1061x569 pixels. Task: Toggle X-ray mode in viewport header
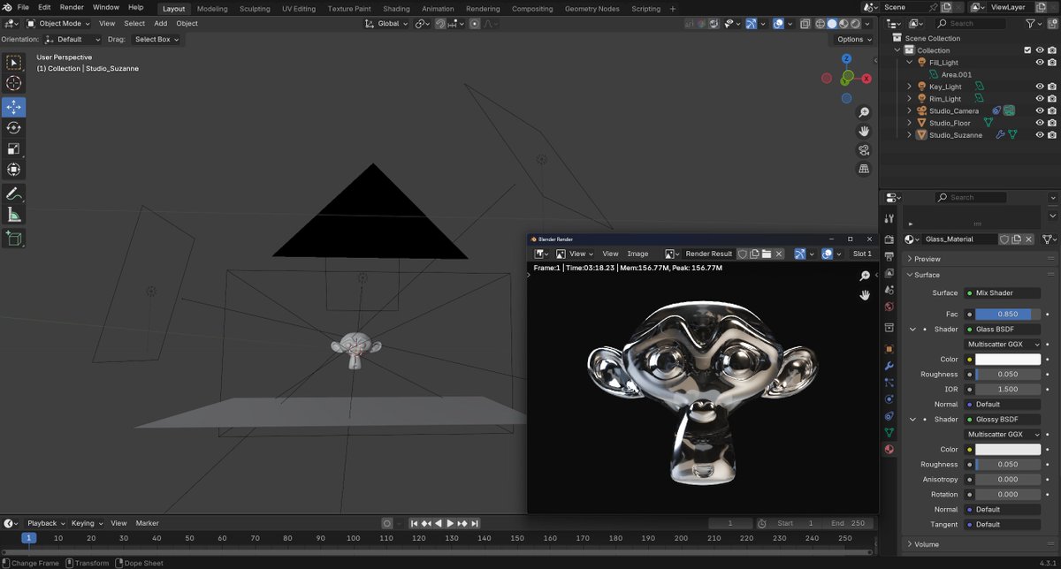coord(805,24)
